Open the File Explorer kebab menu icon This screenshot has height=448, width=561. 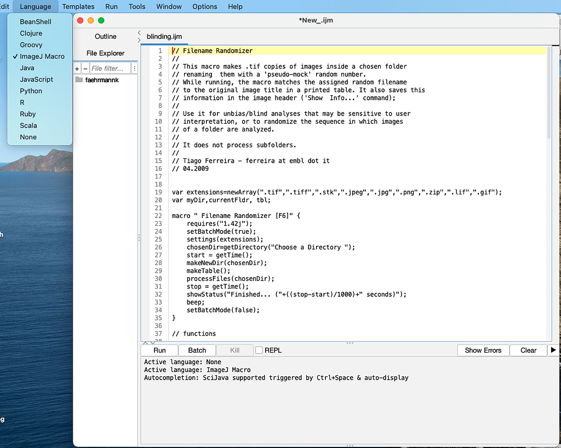pos(134,68)
